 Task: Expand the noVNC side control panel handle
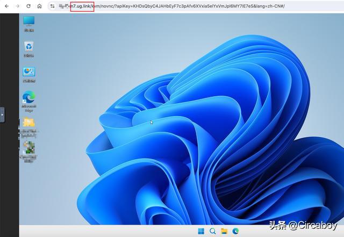(2, 115)
